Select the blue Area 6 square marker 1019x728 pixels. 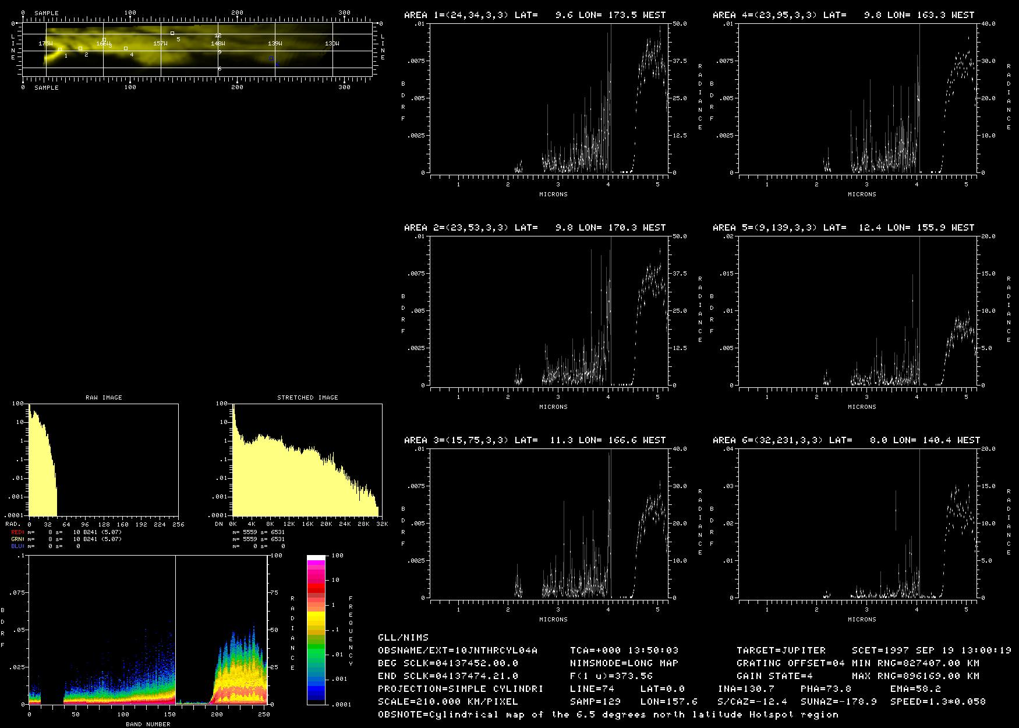pos(271,58)
